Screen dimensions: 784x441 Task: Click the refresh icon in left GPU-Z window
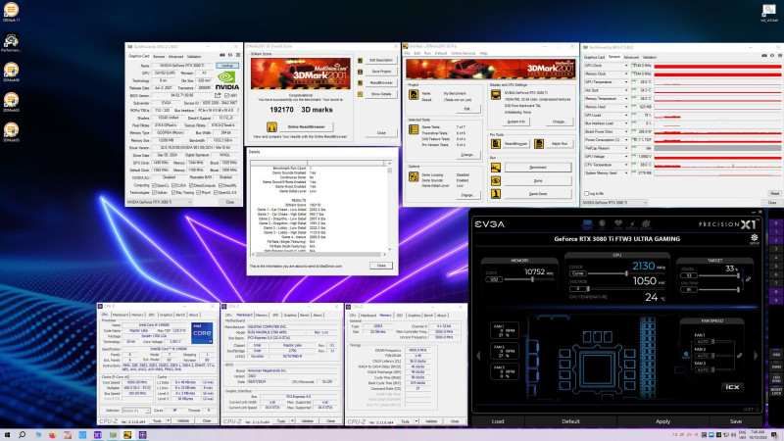230,55
